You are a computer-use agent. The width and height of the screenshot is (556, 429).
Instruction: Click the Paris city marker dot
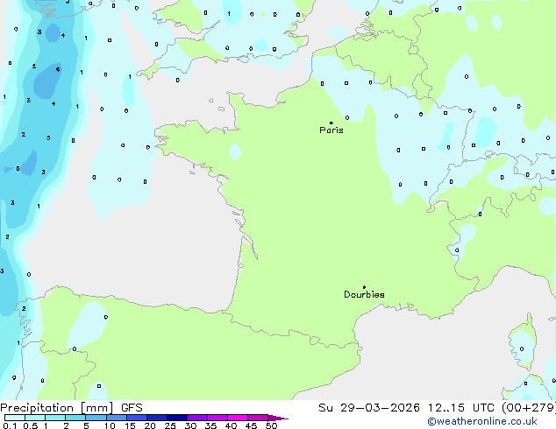[331, 123]
